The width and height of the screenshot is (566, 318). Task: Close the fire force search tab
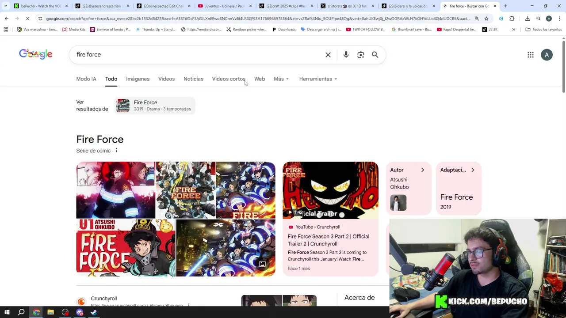(495, 6)
